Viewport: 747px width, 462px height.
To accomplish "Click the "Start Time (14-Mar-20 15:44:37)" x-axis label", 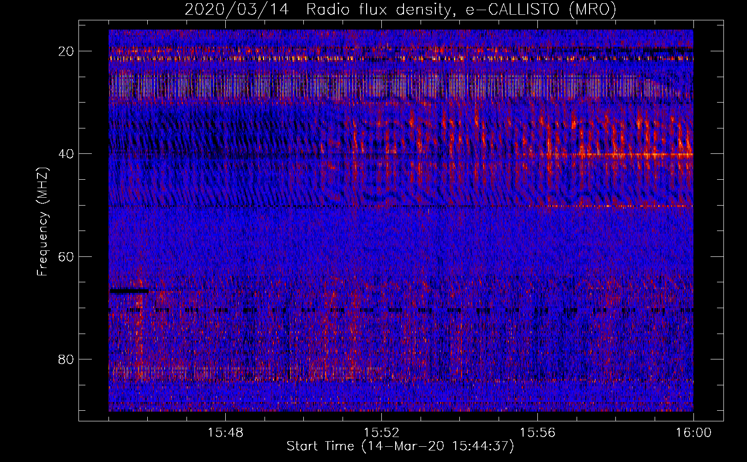I will 400,446.
